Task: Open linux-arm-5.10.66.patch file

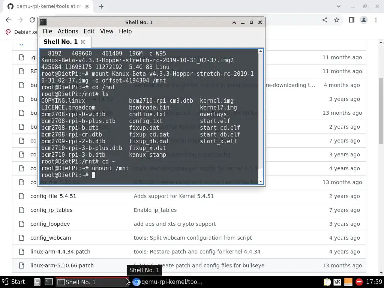Action: 62,265
